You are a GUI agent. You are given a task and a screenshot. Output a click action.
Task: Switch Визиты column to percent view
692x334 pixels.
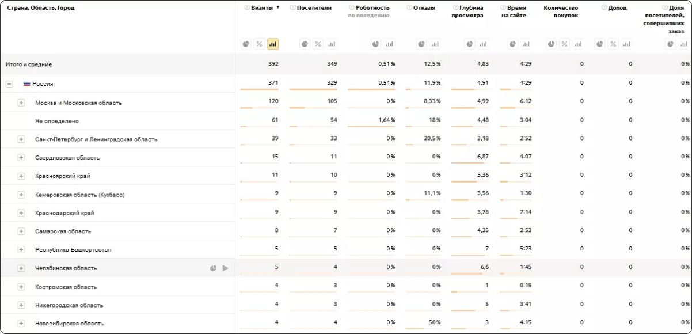click(259, 44)
